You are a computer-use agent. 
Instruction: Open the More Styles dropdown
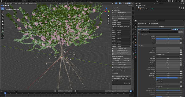pos(121,21)
